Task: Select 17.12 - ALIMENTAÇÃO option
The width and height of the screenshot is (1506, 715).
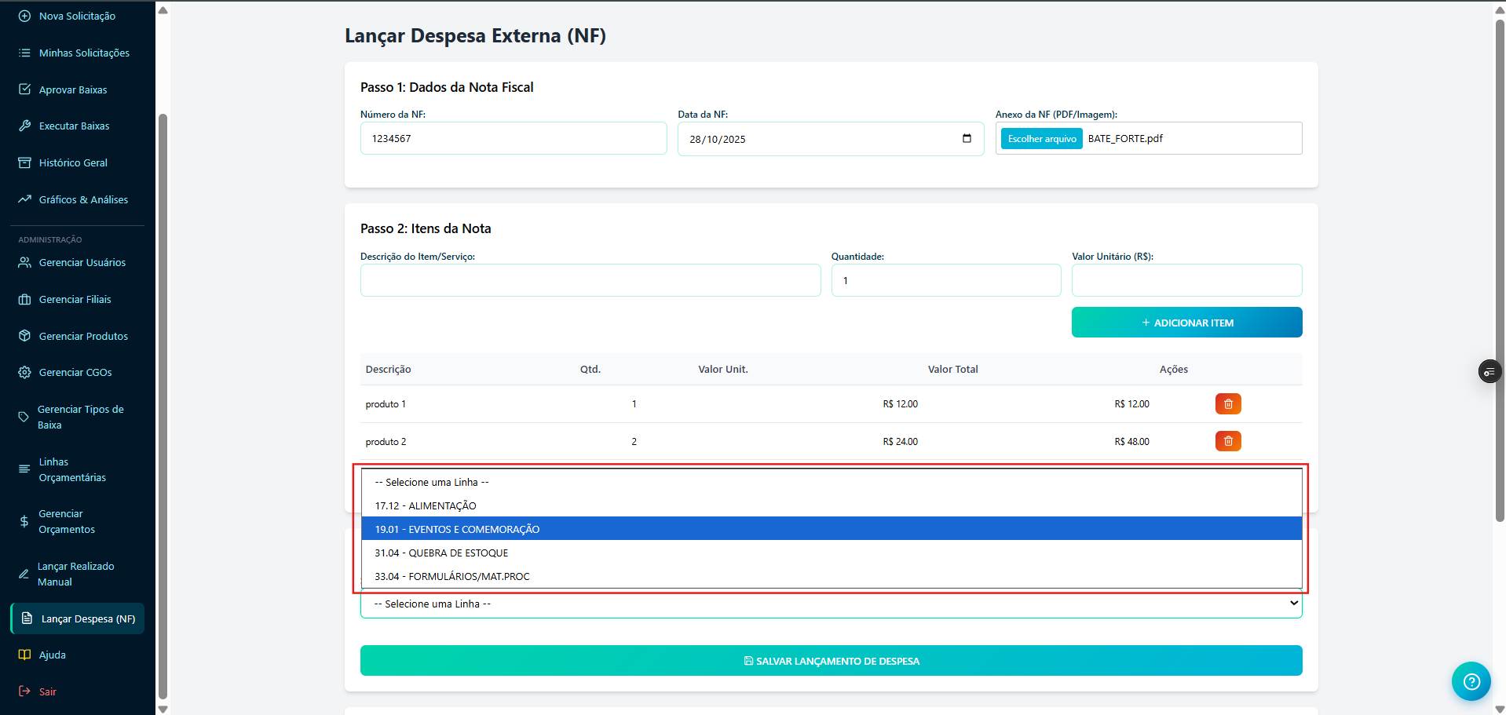Action: [426, 506]
